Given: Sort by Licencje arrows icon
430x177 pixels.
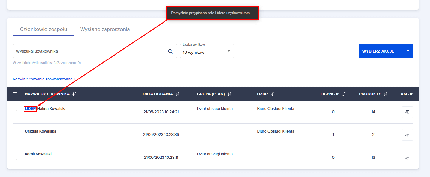Looking at the screenshot, I should point(344,94).
